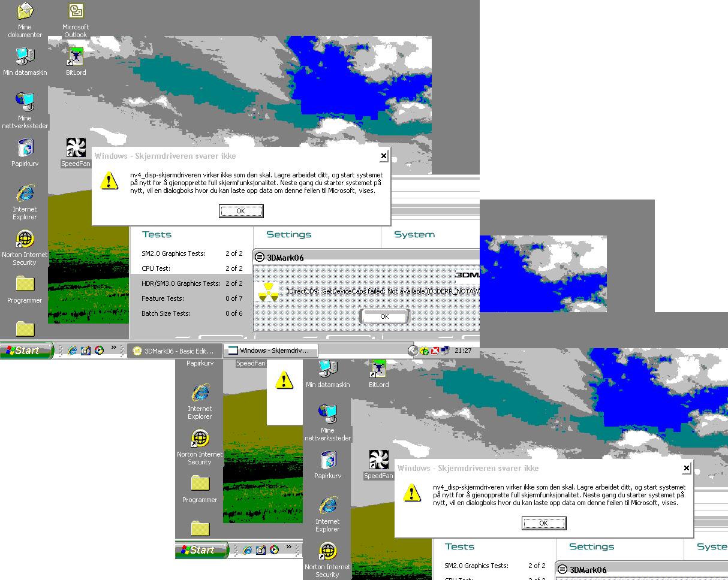Open unnamed folder just above the clock taskbar
728x580 pixels.
pyautogui.click(x=25, y=329)
